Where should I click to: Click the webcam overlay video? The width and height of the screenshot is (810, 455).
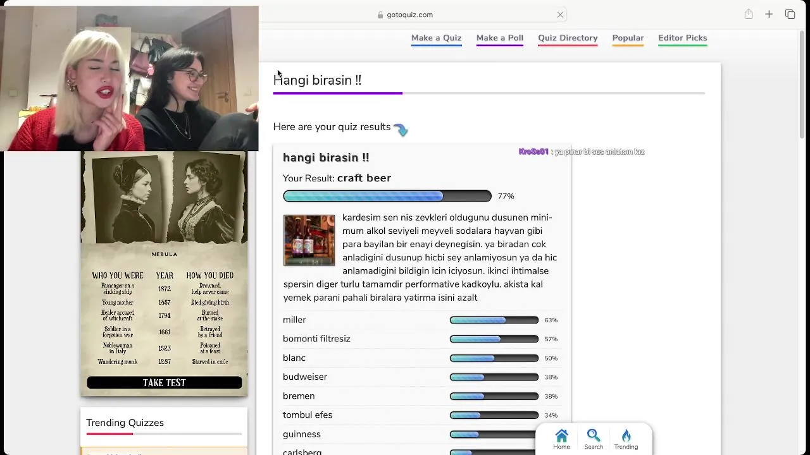point(129,78)
